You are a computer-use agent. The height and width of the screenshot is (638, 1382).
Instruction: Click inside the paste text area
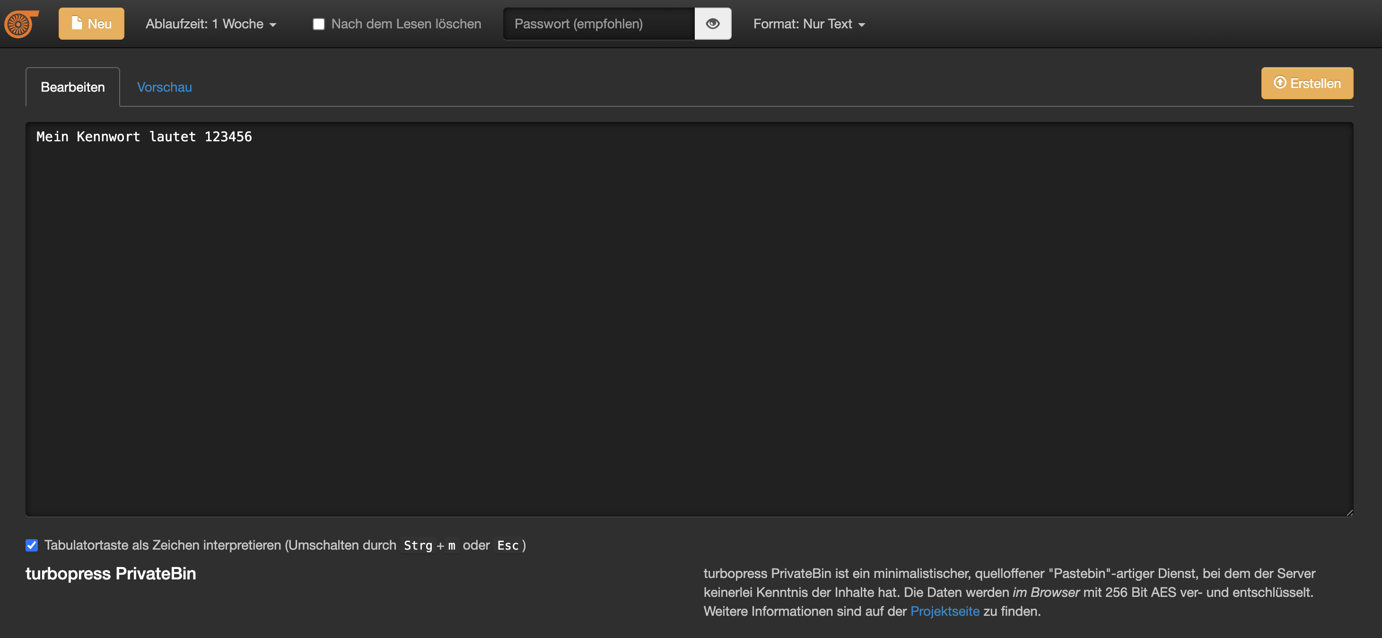689,322
